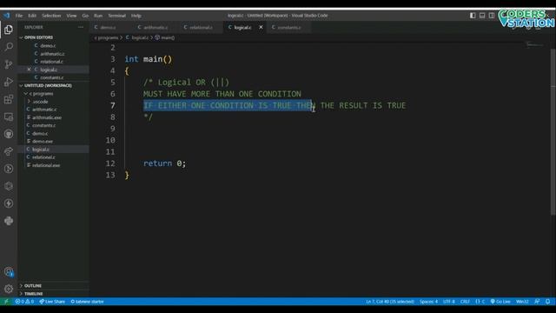The height and width of the screenshot is (313, 556).
Task: Open Explorer more actions (three dots)
Action: tap(81, 27)
